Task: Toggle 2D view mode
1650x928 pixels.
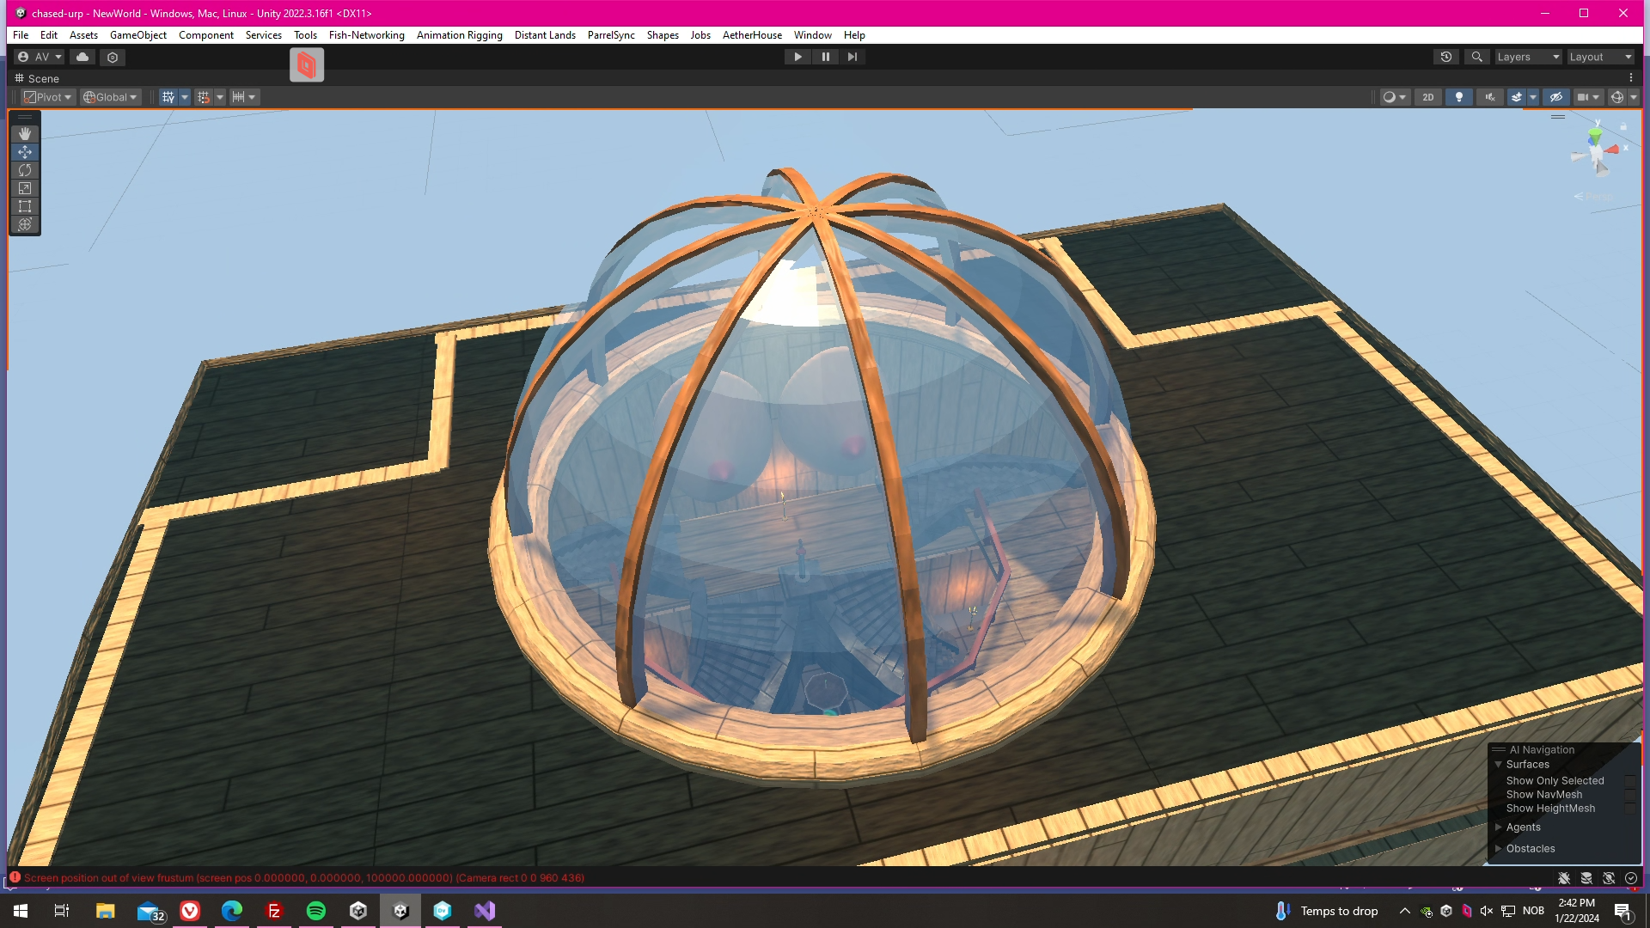Action: click(x=1428, y=97)
